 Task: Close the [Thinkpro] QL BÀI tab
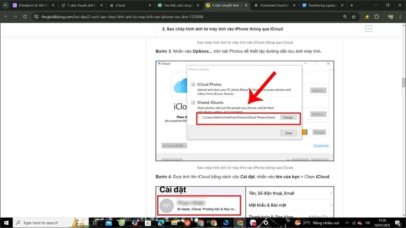pos(53,5)
